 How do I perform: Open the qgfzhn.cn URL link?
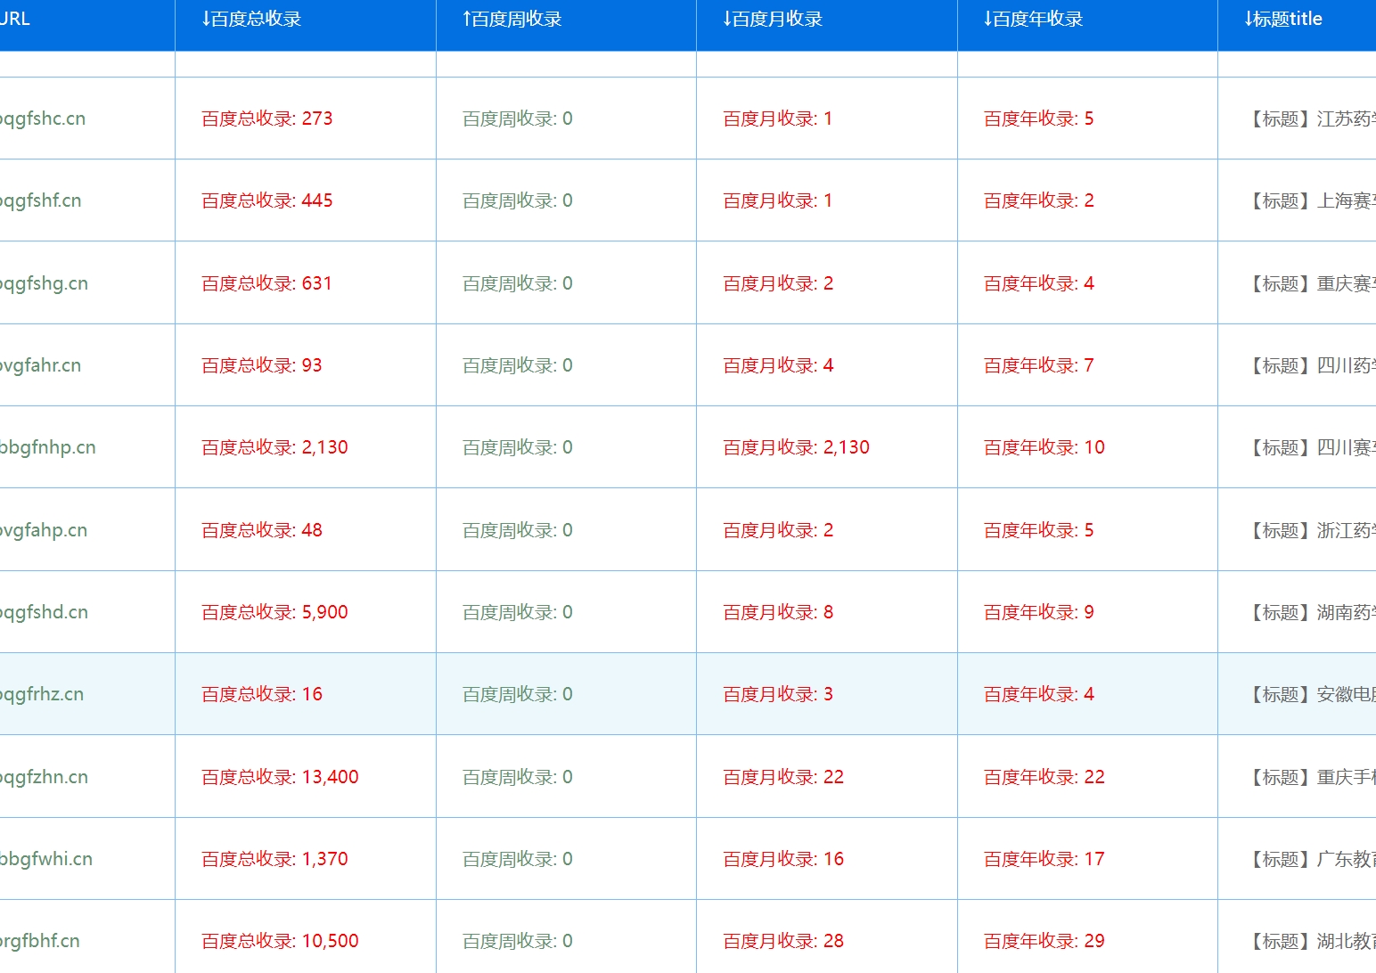pyautogui.click(x=45, y=777)
